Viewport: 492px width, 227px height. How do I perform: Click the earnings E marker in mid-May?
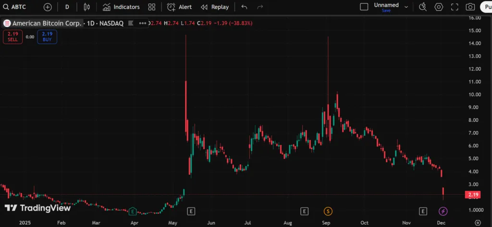coord(191,211)
